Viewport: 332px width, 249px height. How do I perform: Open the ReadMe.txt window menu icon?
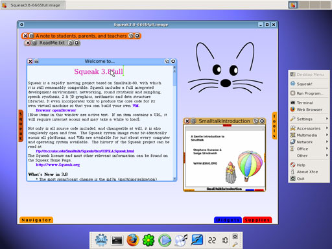pyautogui.click(x=34, y=43)
